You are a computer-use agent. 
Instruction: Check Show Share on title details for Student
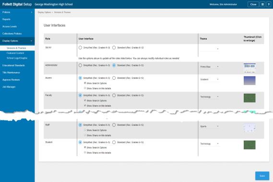85,153
